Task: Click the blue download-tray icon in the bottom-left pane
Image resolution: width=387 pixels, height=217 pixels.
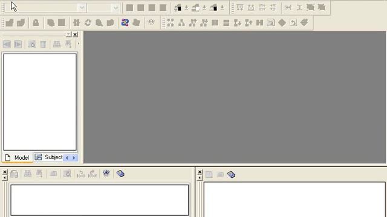Action: click(106, 174)
